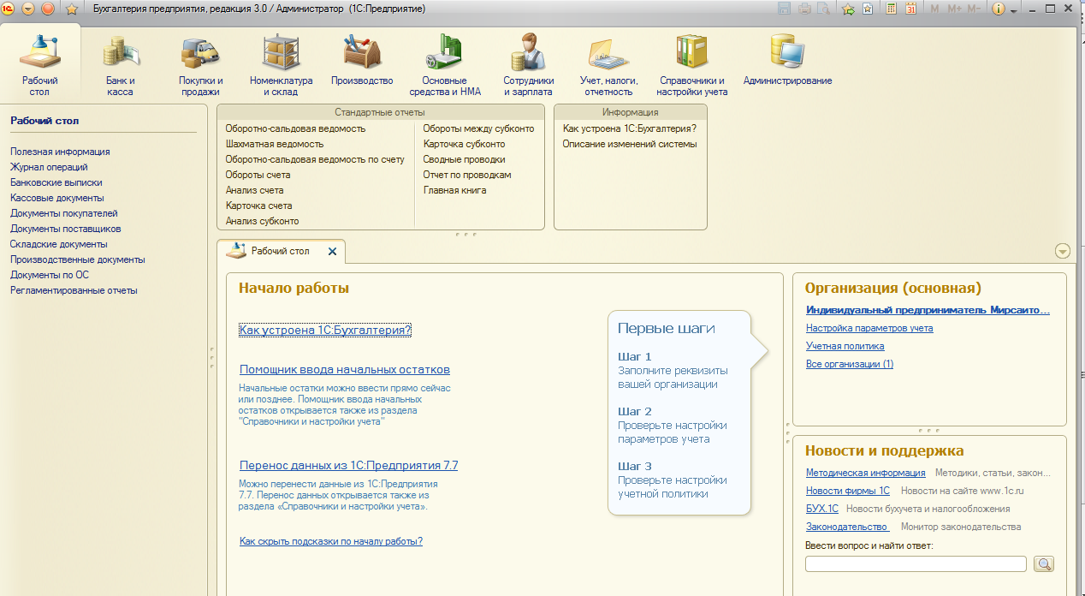Open Документы по ОС in sidebar
The width and height of the screenshot is (1085, 596).
[50, 275]
